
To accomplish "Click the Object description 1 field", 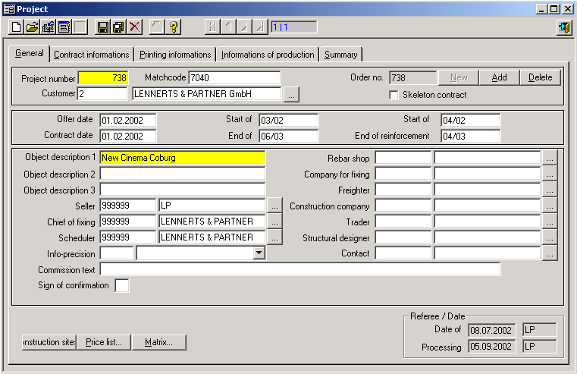I will [182, 158].
